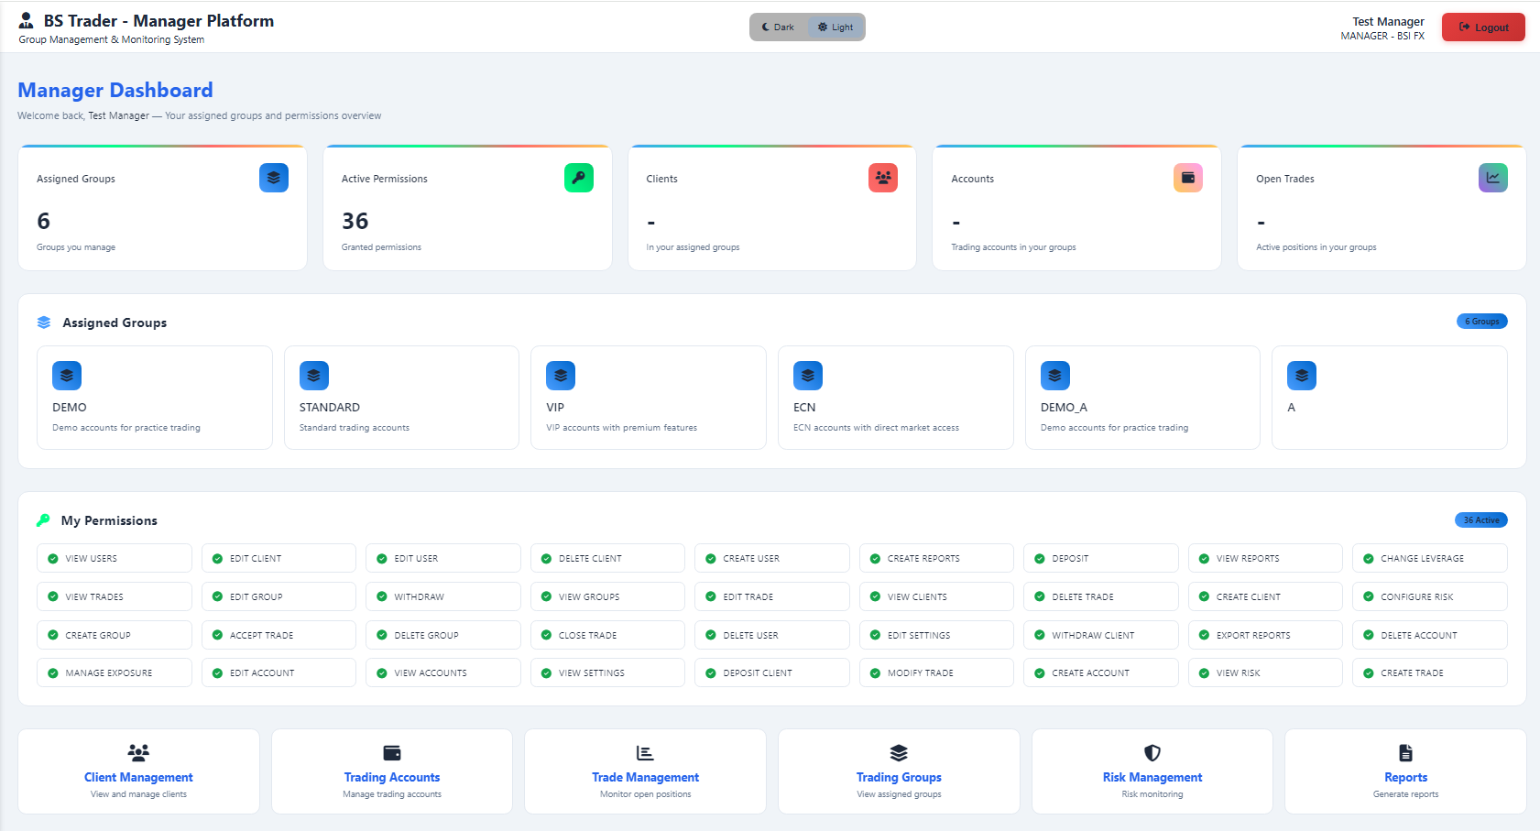Viewport: 1540px width, 831px height.
Task: Click the Reports document icon
Action: click(1405, 753)
